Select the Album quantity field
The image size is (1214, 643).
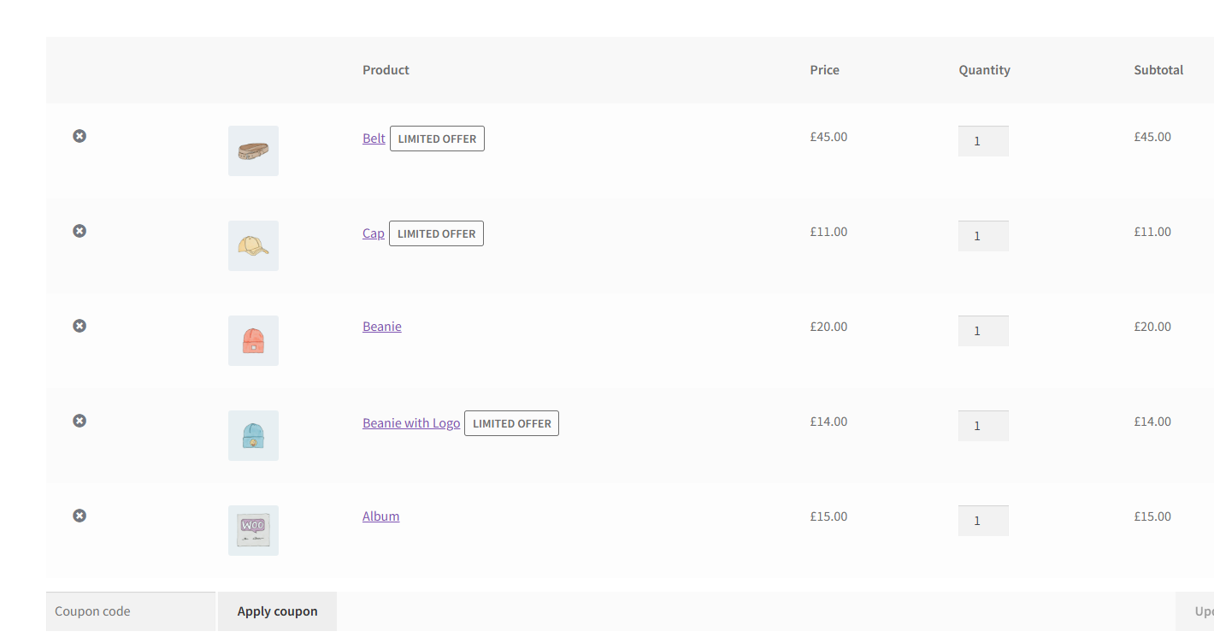(x=983, y=521)
